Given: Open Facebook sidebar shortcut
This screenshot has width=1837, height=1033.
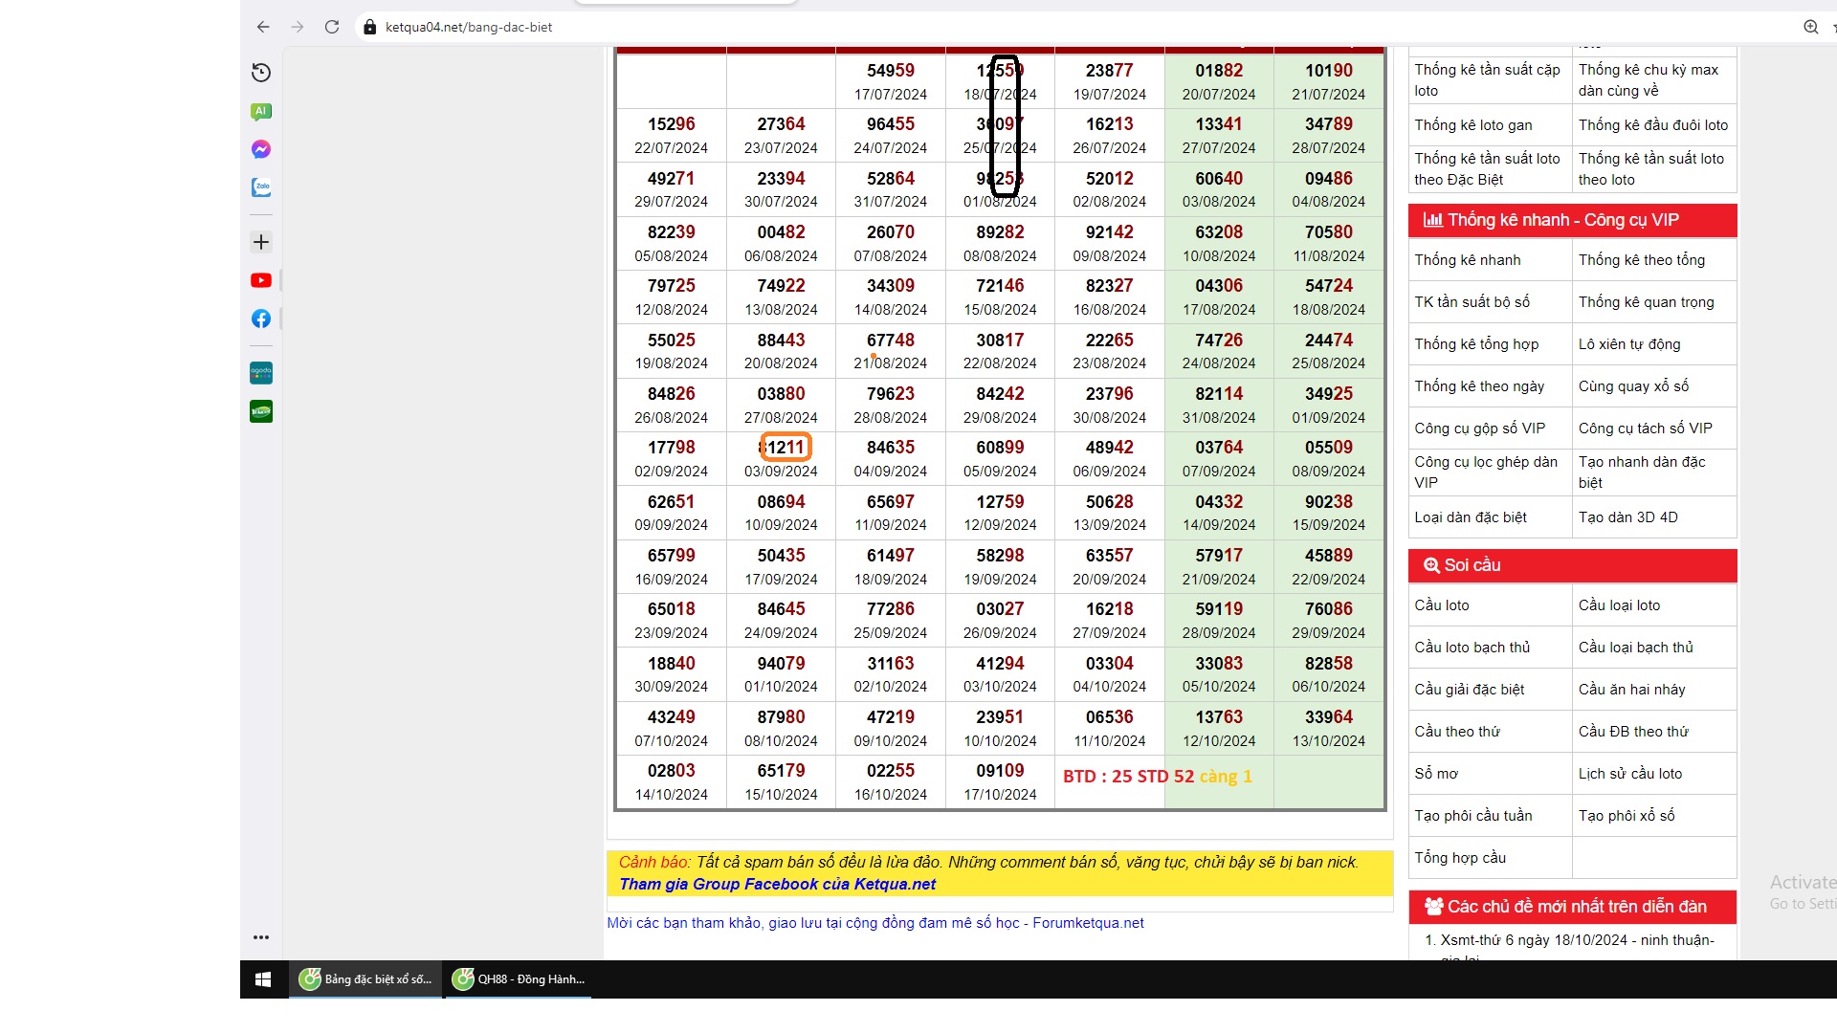Looking at the screenshot, I should click(261, 319).
